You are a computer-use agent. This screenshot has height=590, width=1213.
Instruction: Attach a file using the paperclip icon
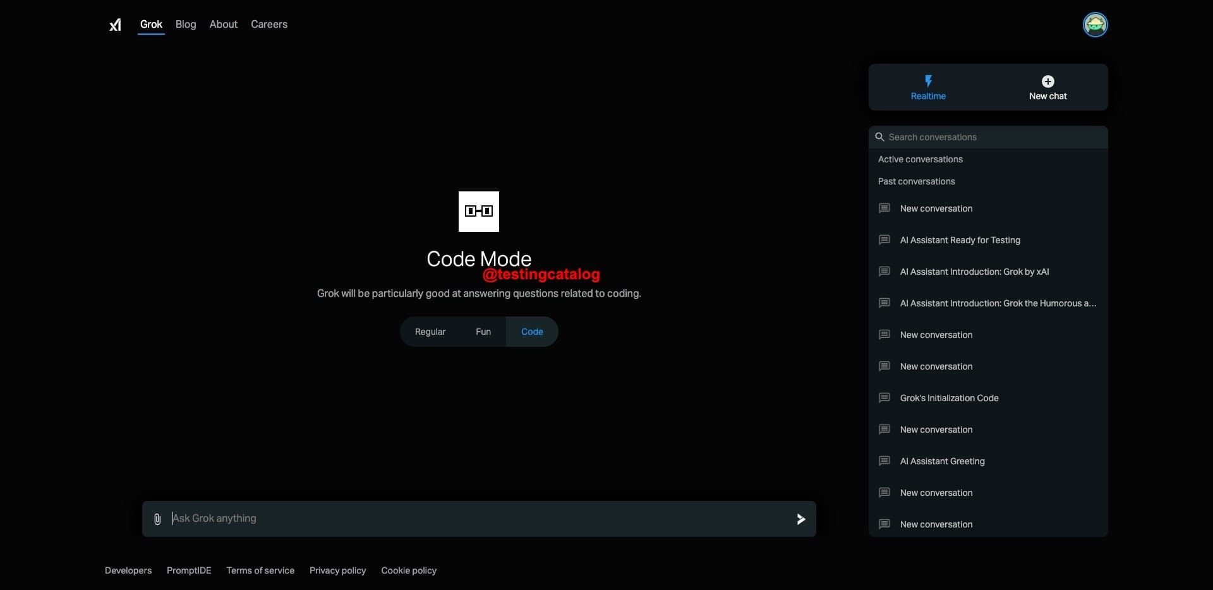157,519
